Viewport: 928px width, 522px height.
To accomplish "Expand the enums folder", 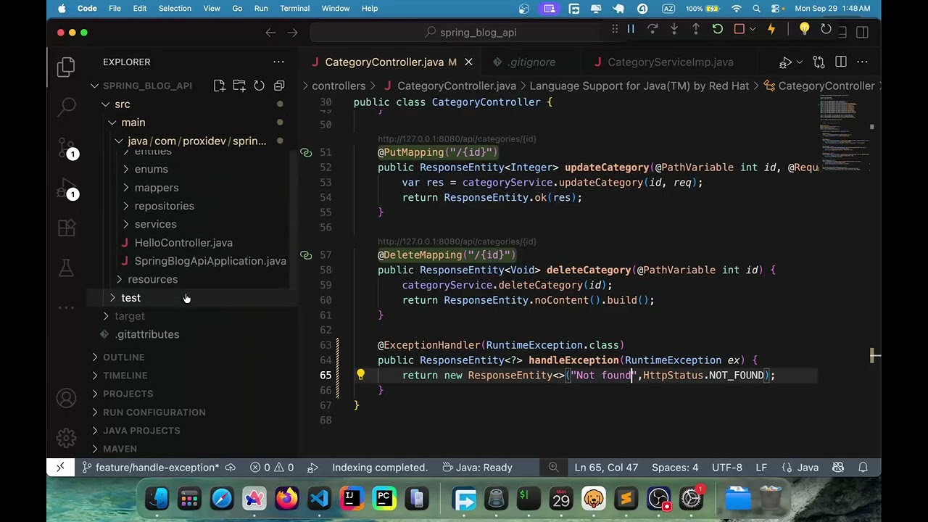I will point(126,169).
